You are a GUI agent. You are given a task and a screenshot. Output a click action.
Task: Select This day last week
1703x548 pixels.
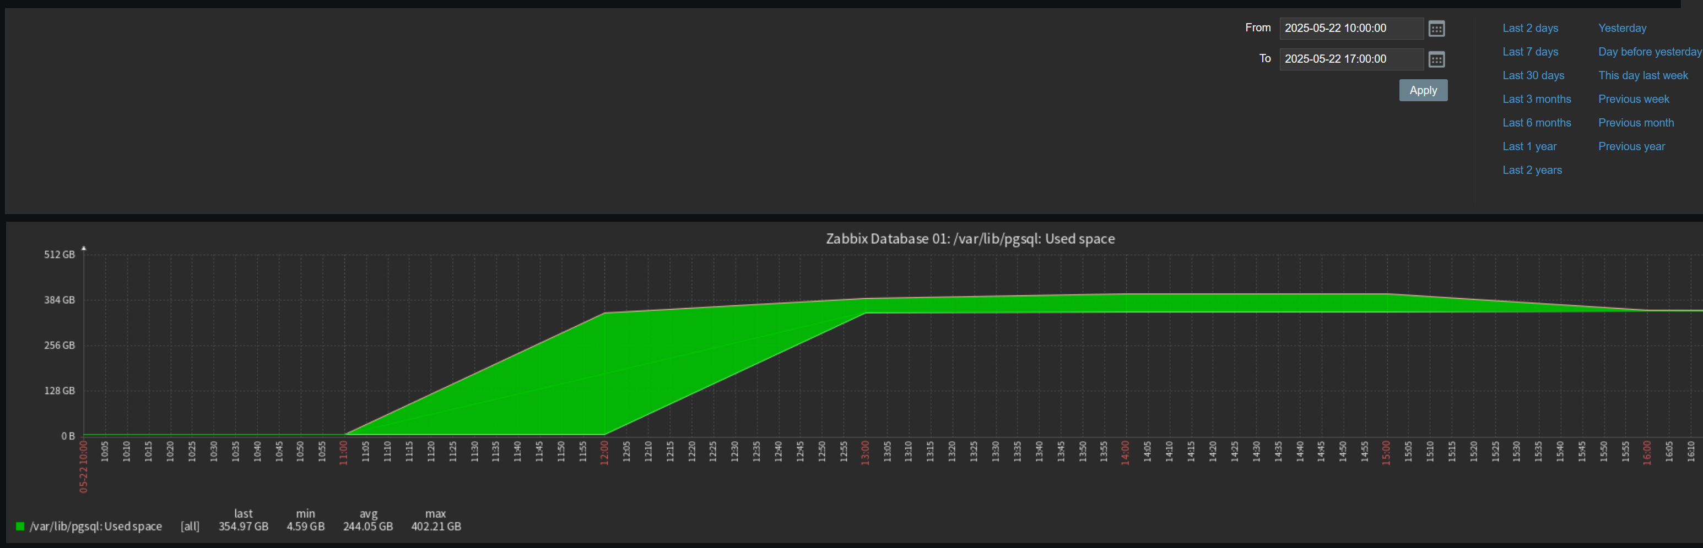click(x=1642, y=76)
